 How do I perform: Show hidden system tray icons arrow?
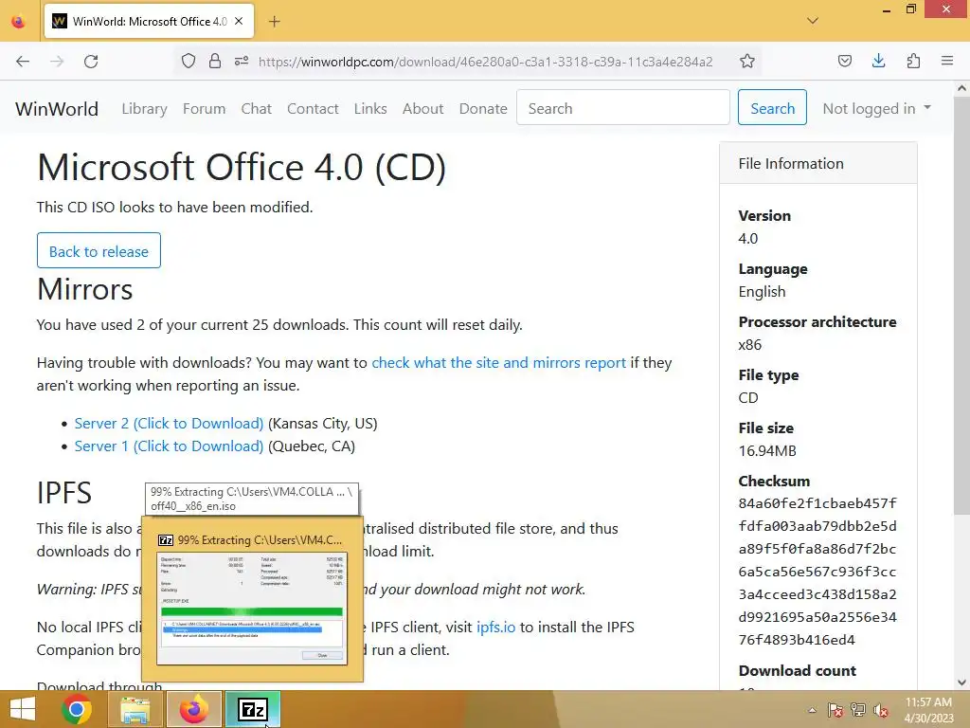pyautogui.click(x=812, y=710)
